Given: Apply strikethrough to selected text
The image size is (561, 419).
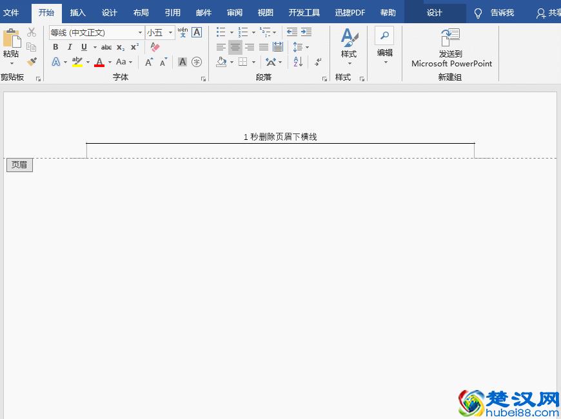Looking at the screenshot, I should [106, 47].
